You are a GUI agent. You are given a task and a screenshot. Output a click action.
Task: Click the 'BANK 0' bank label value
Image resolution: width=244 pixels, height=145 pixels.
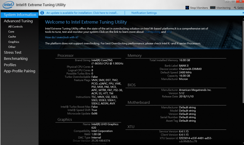click(x=184, y=66)
